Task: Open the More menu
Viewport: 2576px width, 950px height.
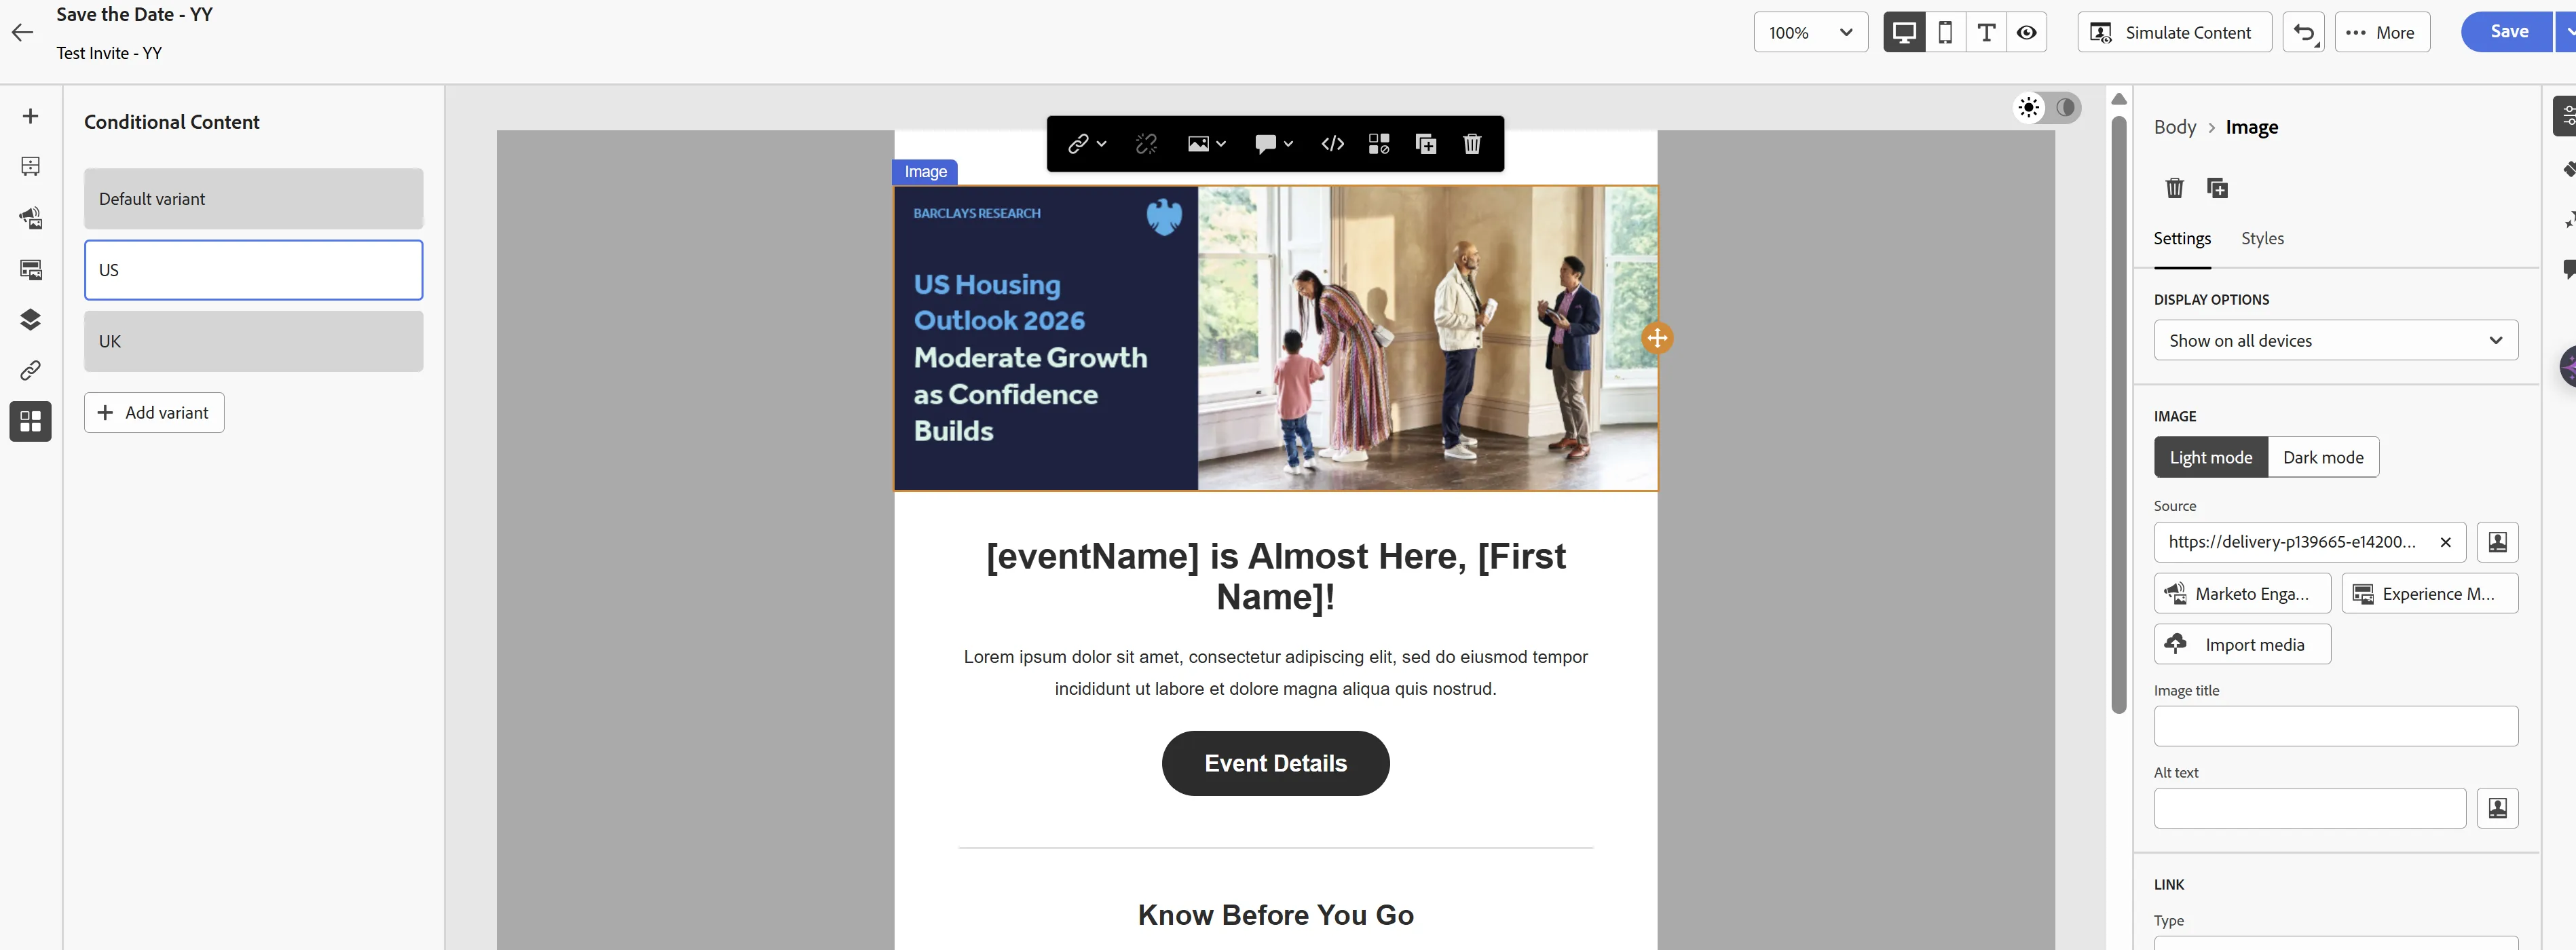Action: click(x=2382, y=32)
